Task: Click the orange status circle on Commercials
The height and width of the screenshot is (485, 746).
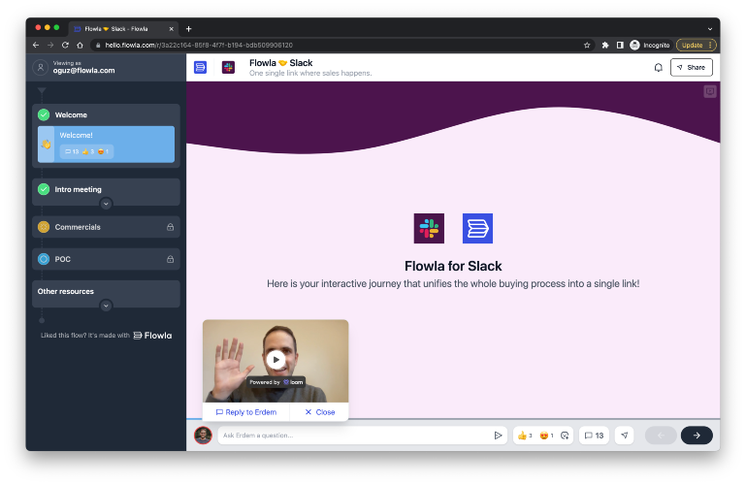Action: tap(44, 227)
